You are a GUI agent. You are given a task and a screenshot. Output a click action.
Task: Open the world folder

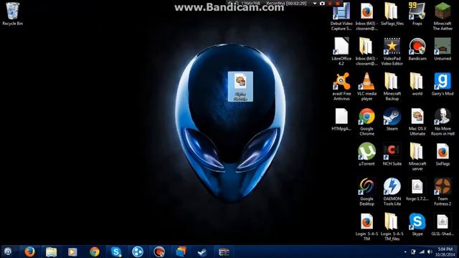pyautogui.click(x=417, y=84)
